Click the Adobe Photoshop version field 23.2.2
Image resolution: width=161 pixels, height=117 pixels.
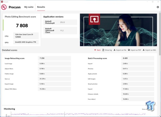(x=69, y=22)
